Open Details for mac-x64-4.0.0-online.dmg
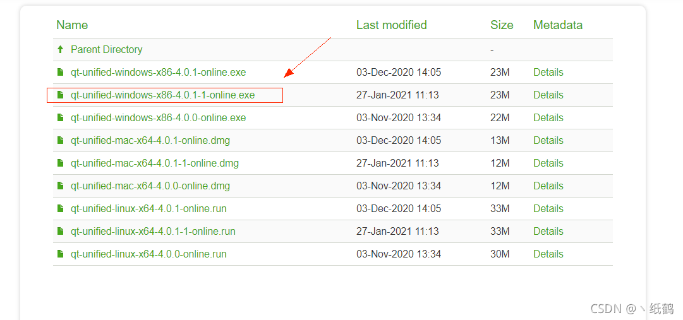This screenshot has width=683, height=320. tap(548, 186)
